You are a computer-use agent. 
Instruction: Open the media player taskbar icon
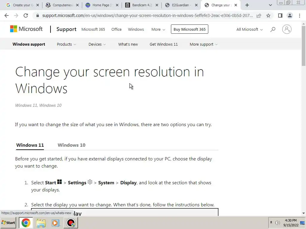[x=56, y=223]
